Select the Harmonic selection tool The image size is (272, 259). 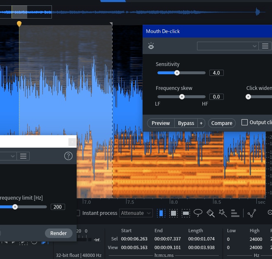coord(235,213)
